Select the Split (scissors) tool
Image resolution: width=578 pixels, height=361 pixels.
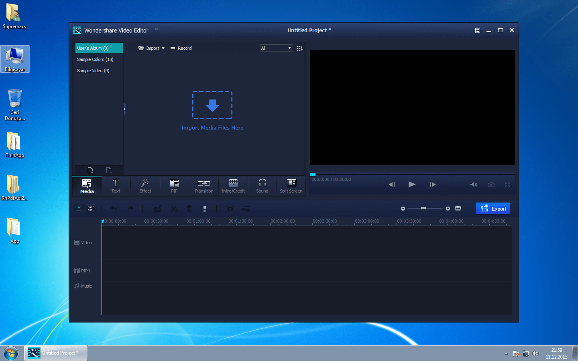pyautogui.click(x=174, y=208)
